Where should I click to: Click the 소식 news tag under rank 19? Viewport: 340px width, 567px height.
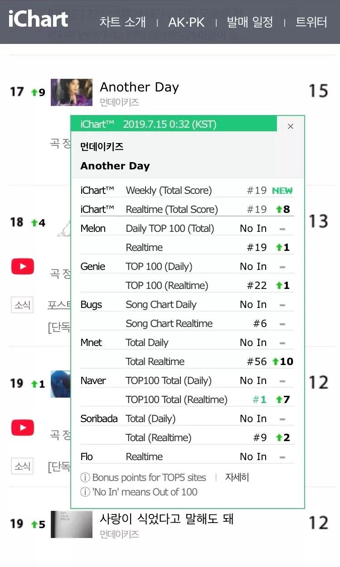pos(22,466)
